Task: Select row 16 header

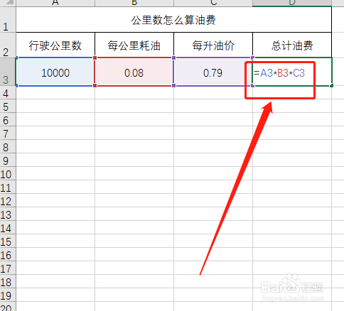Action: tap(8, 254)
